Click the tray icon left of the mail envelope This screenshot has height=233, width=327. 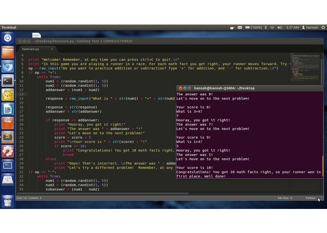tap(232, 27)
